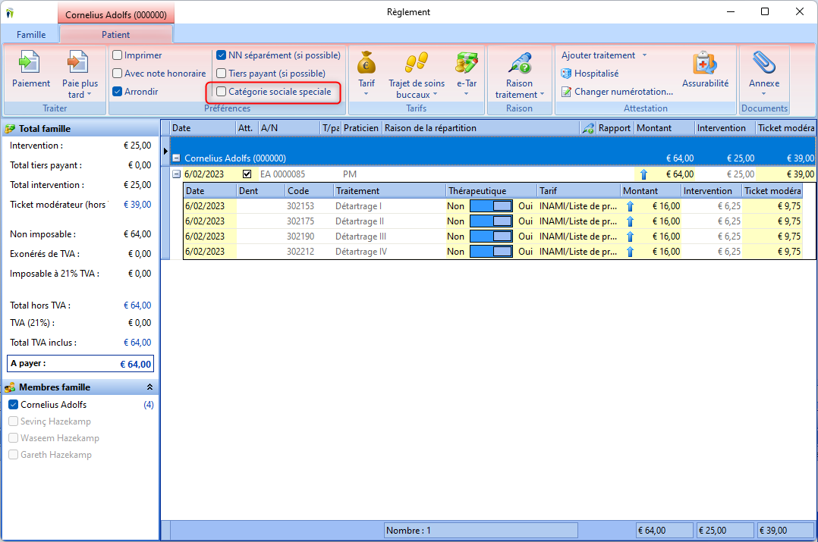Click the Raison traitement icon
The image size is (818, 542).
pyautogui.click(x=519, y=63)
